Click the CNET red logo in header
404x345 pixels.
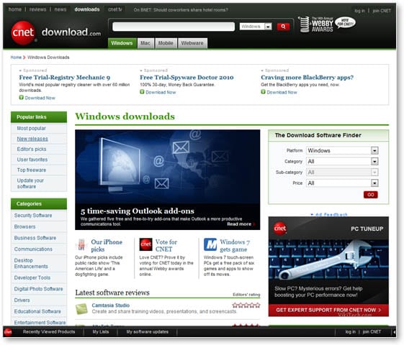coord(23,33)
